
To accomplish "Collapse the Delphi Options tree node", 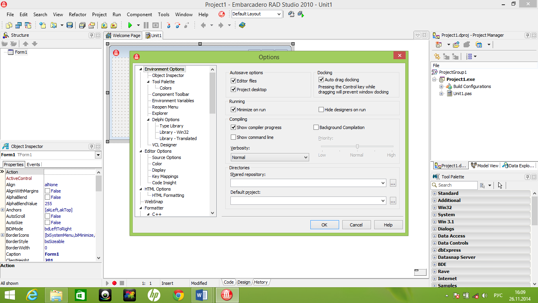I will click(148, 120).
